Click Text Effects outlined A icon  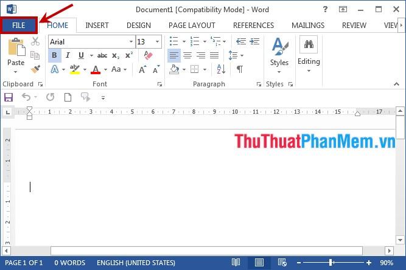coord(55,69)
